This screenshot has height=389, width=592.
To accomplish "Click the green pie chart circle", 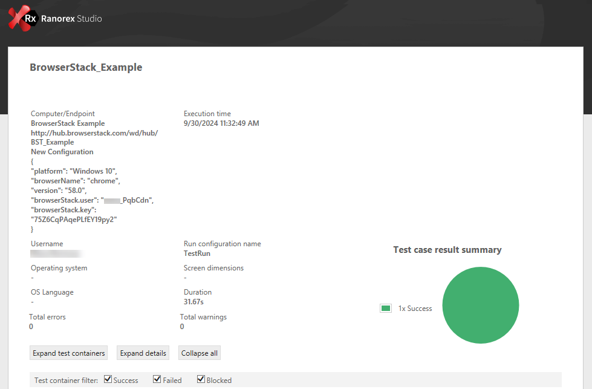I will pos(480,305).
